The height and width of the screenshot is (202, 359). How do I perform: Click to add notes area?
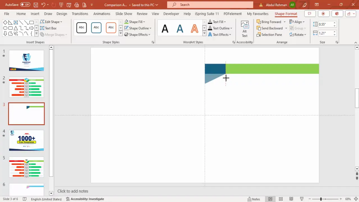click(73, 191)
